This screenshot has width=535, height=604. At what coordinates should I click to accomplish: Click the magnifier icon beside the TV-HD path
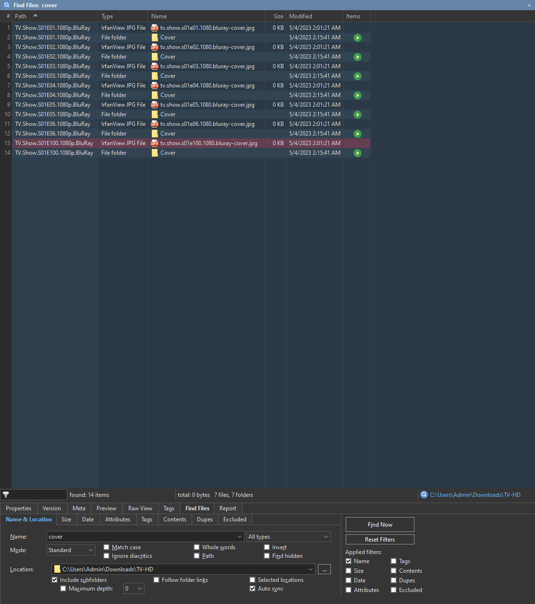click(424, 494)
